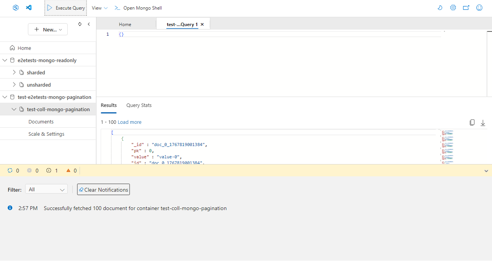Viewport: 492px width, 276px height.
Task: Expand the unsharded collection node
Action: pos(14,85)
